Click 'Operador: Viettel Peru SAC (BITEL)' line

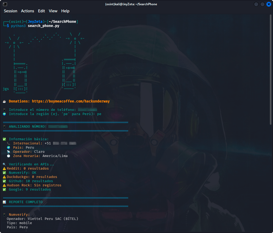pos(43,219)
